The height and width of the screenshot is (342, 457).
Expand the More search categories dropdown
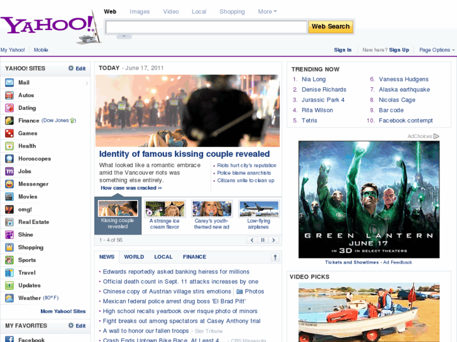coord(267,12)
